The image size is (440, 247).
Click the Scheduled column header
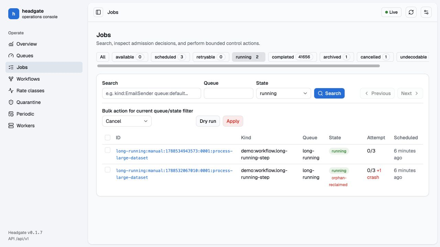tap(406, 138)
